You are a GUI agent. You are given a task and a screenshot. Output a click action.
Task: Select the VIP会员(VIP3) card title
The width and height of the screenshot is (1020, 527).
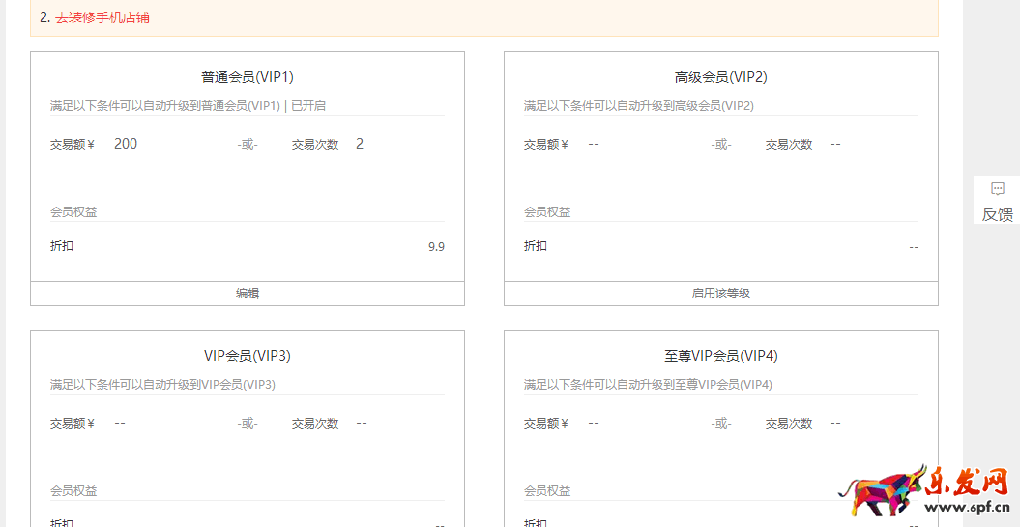[x=248, y=356]
